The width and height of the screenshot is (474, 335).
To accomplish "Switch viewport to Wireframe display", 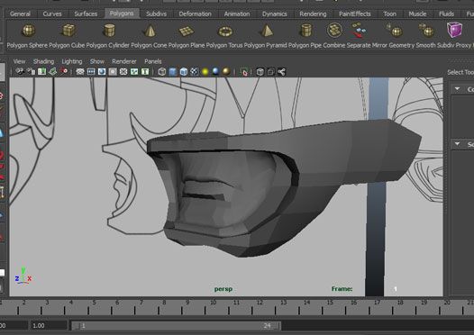I will click(162, 72).
